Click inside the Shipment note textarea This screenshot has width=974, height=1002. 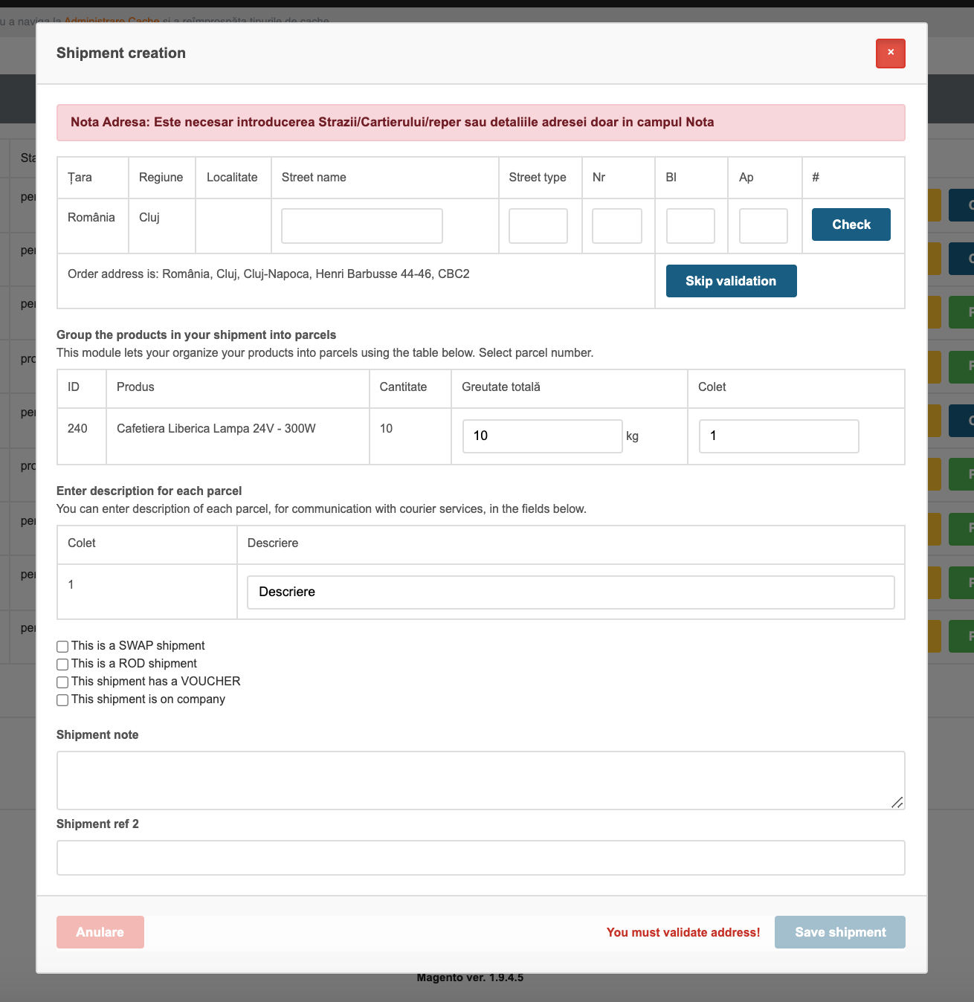(481, 780)
